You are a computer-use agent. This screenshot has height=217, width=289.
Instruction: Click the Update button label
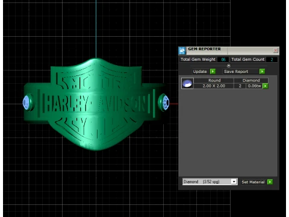click(200, 72)
